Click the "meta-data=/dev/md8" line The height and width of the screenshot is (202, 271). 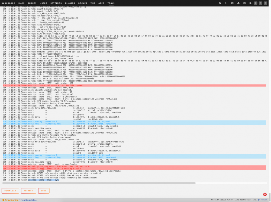pos(64,108)
